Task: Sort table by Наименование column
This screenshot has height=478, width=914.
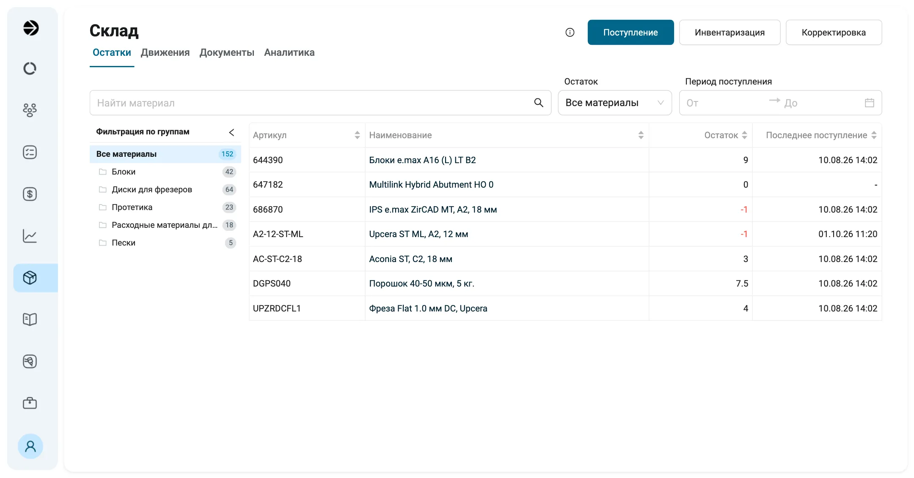Action: click(641, 135)
